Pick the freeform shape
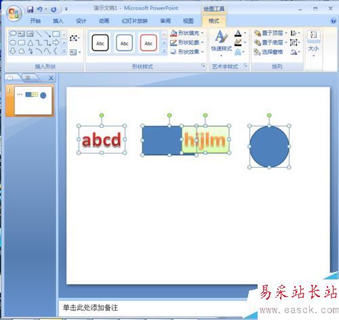Image resolution: width=339 pixels, height=320 pixels. click(22, 51)
